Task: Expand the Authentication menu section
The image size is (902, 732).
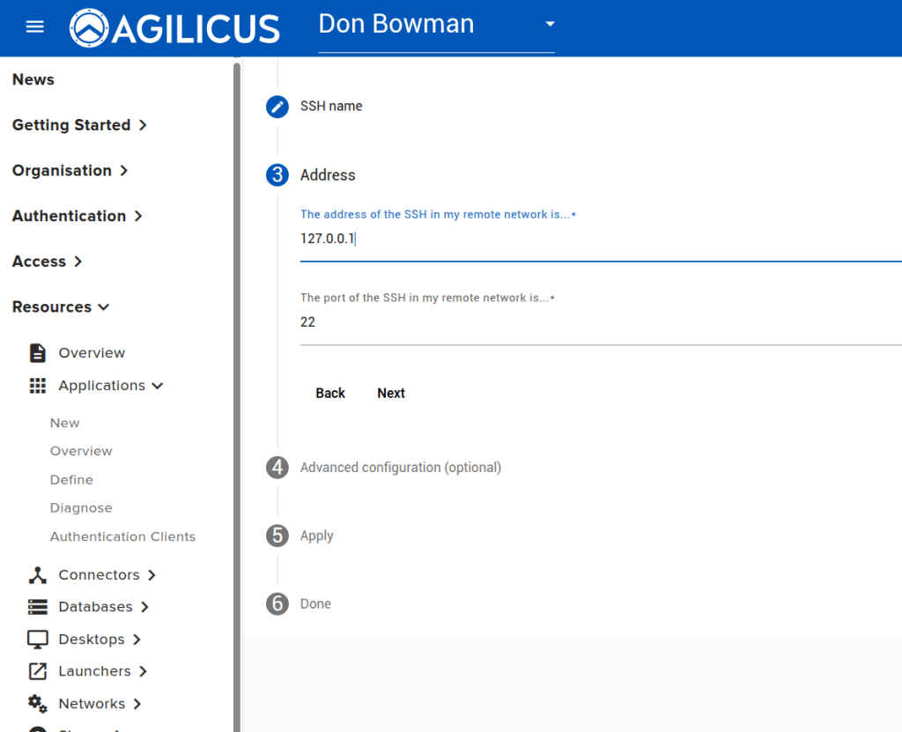Action: 77,216
